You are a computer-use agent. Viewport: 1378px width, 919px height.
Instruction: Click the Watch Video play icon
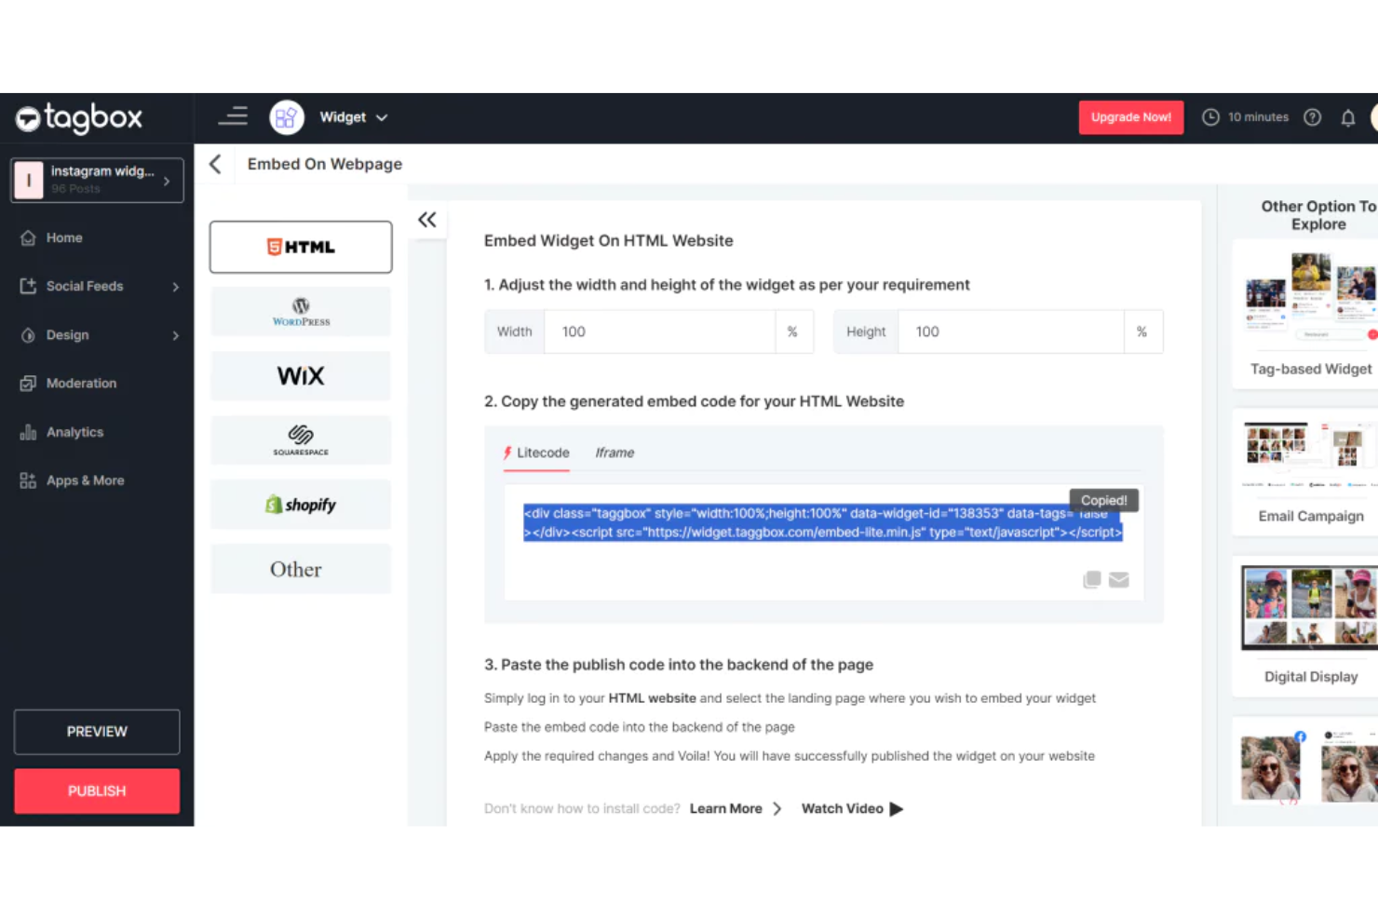897,809
